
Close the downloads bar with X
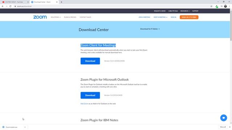pyautogui.click(x=230, y=127)
